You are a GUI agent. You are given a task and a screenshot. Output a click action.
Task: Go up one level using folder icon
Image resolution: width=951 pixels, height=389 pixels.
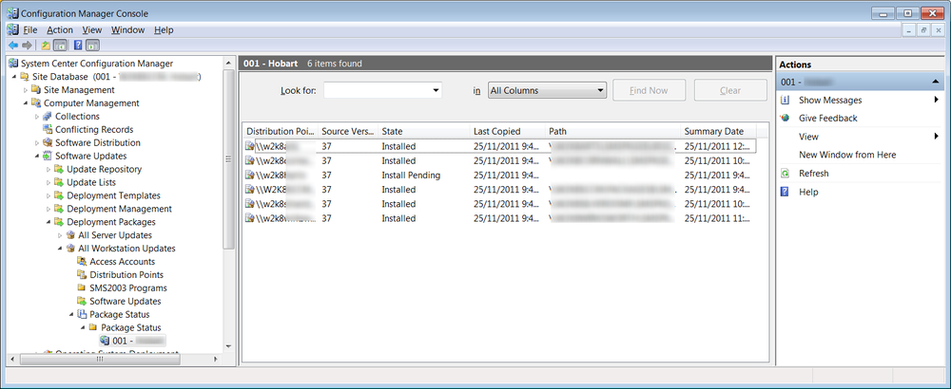click(46, 46)
